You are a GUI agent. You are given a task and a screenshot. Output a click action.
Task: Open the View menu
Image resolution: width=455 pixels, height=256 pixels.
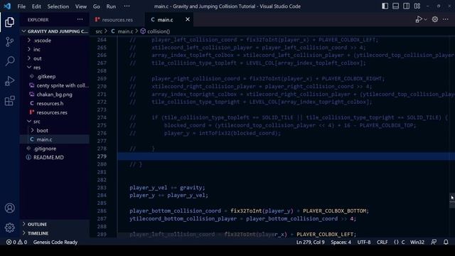click(81, 6)
